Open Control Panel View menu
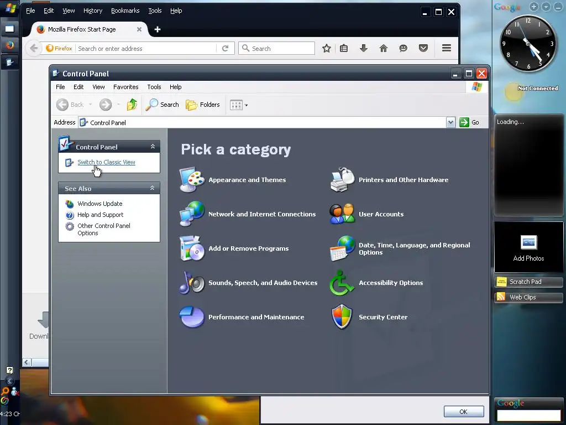566x425 pixels. (98, 87)
